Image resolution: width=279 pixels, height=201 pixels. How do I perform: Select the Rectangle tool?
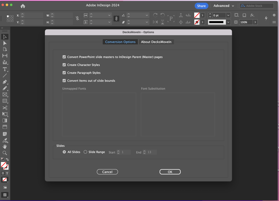click(x=5, y=101)
